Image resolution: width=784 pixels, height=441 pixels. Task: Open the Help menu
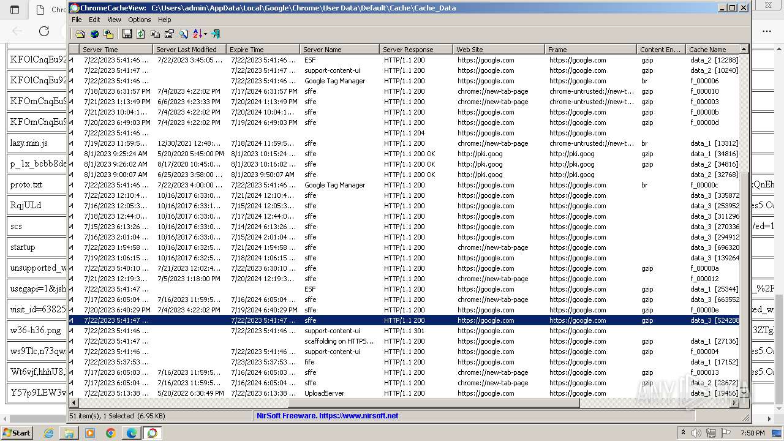165,20
